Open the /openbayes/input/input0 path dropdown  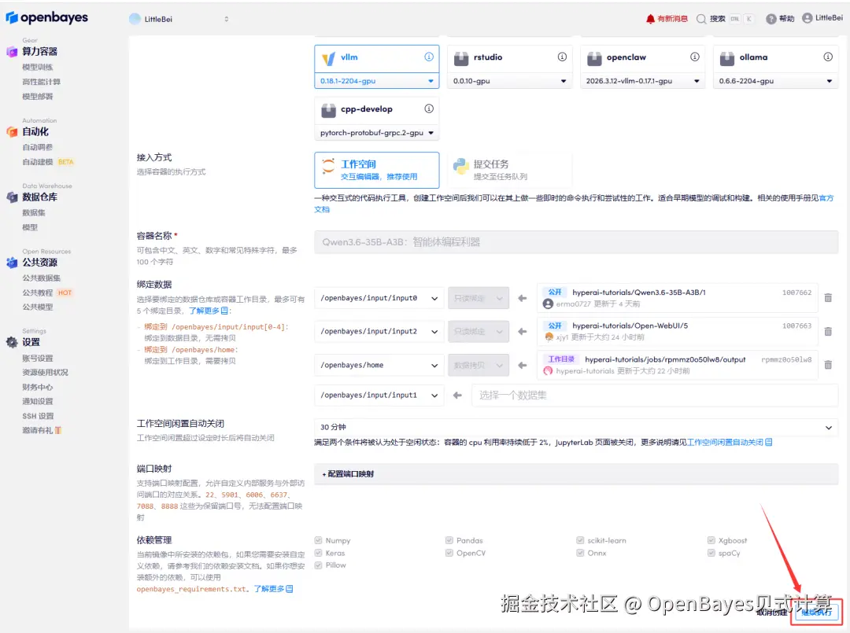tap(379, 298)
